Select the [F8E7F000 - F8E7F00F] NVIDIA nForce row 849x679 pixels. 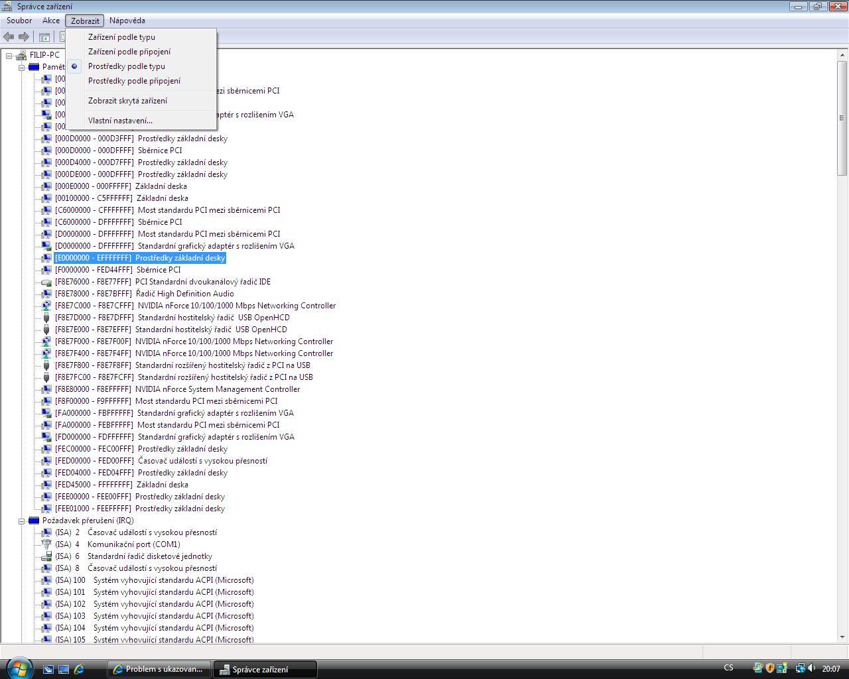[x=194, y=341]
